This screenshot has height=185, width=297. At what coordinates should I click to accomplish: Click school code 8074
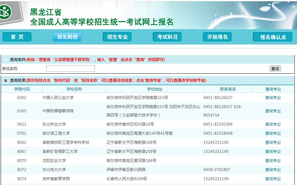coord(22,179)
